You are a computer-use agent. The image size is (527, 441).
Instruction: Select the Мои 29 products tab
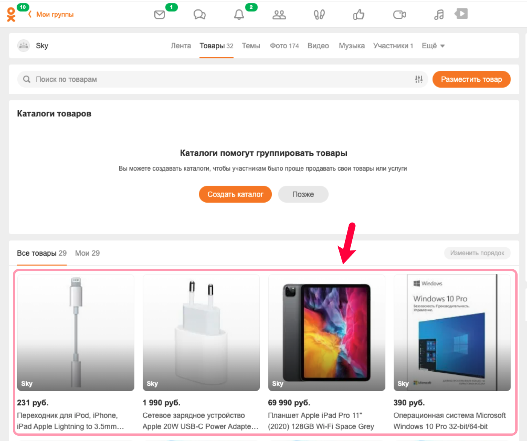(87, 253)
